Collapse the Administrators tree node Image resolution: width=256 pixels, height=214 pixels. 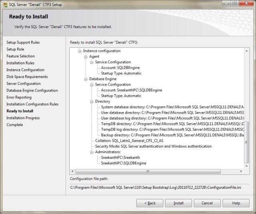click(x=92, y=152)
